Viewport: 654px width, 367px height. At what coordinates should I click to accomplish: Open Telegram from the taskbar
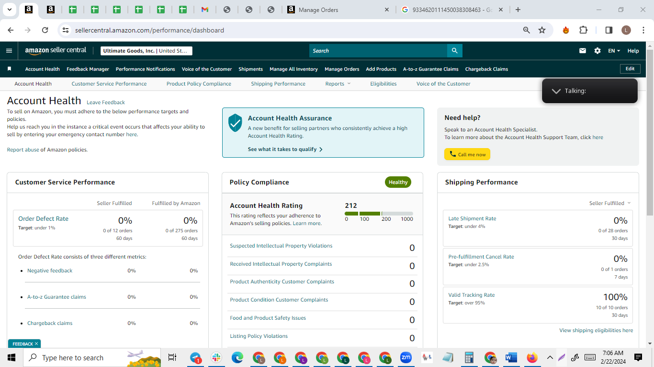click(x=196, y=357)
